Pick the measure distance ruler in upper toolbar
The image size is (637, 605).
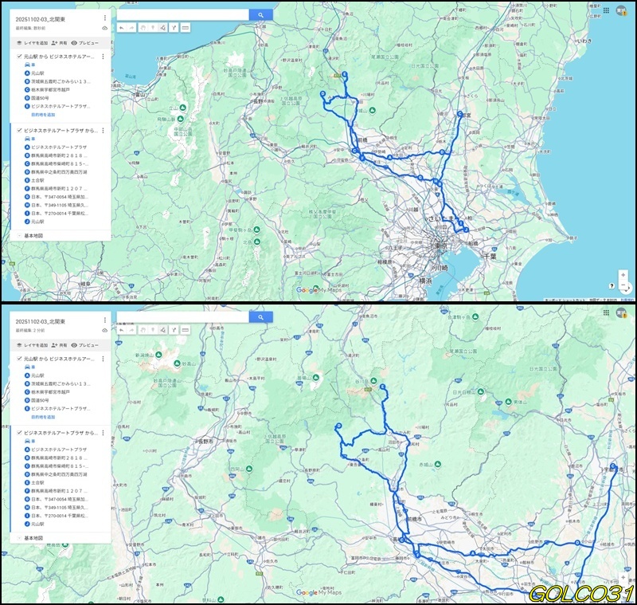186,27
